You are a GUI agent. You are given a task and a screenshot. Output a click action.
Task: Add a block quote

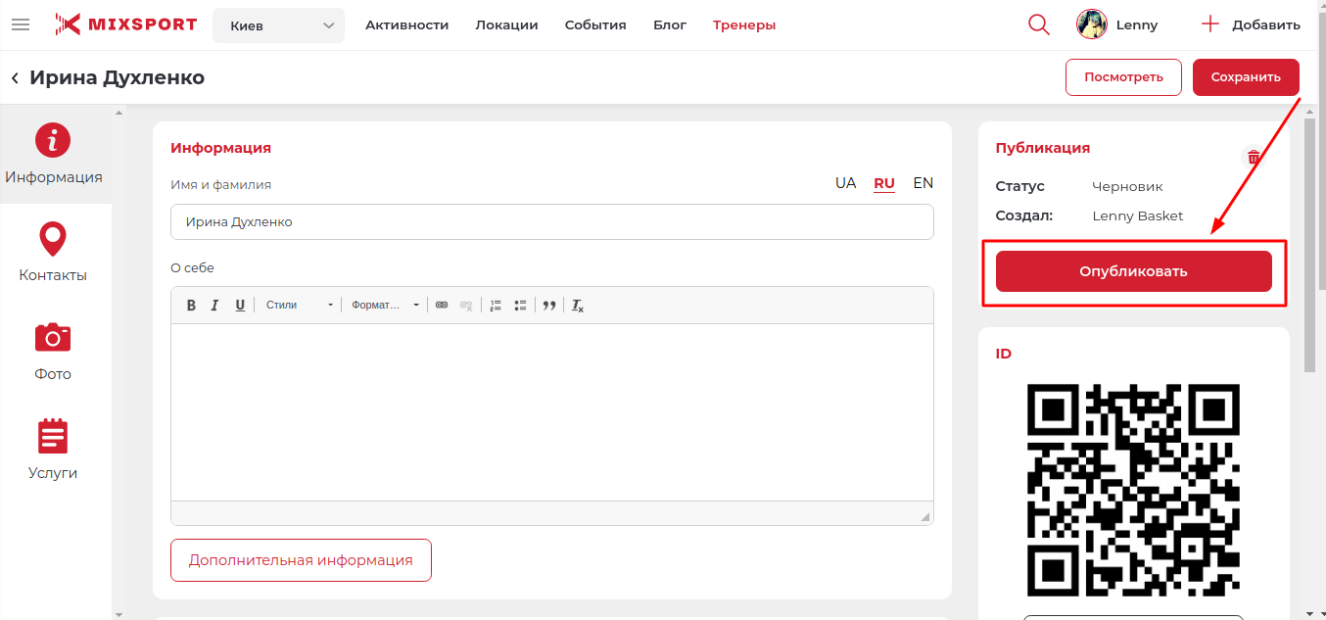click(x=549, y=306)
